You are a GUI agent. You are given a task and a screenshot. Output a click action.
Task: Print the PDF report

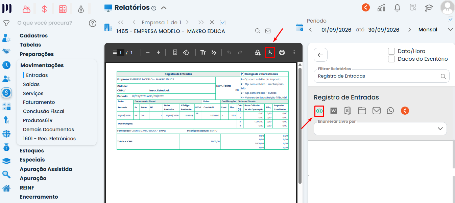(282, 52)
